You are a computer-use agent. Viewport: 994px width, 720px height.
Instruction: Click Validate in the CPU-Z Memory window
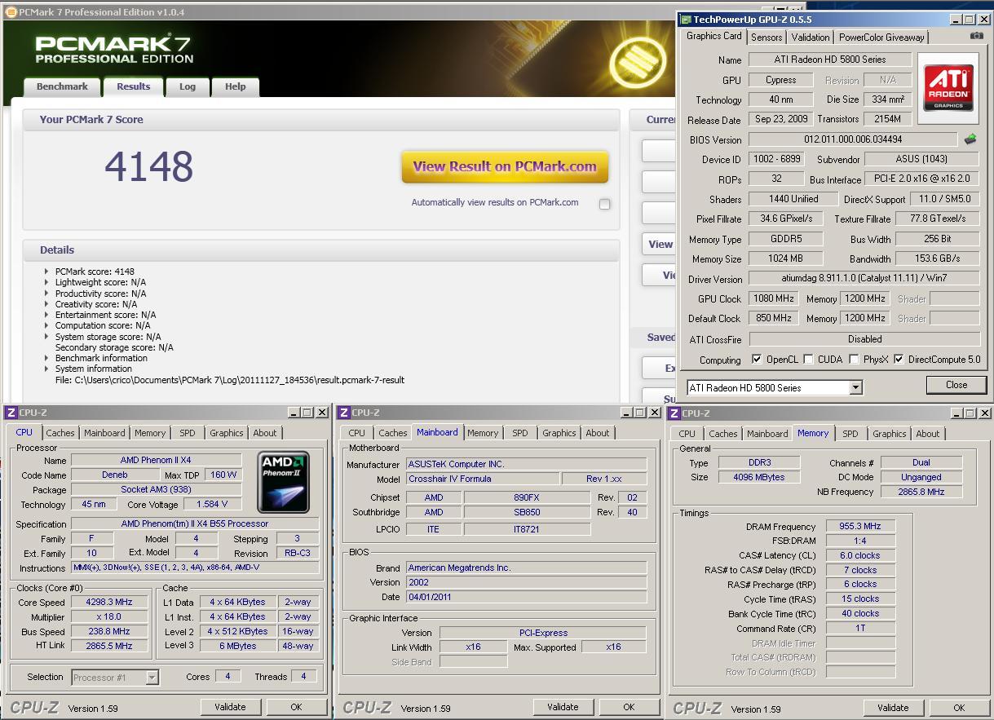(893, 708)
